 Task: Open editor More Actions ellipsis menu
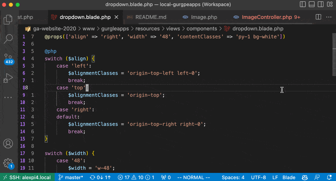coord(329,17)
